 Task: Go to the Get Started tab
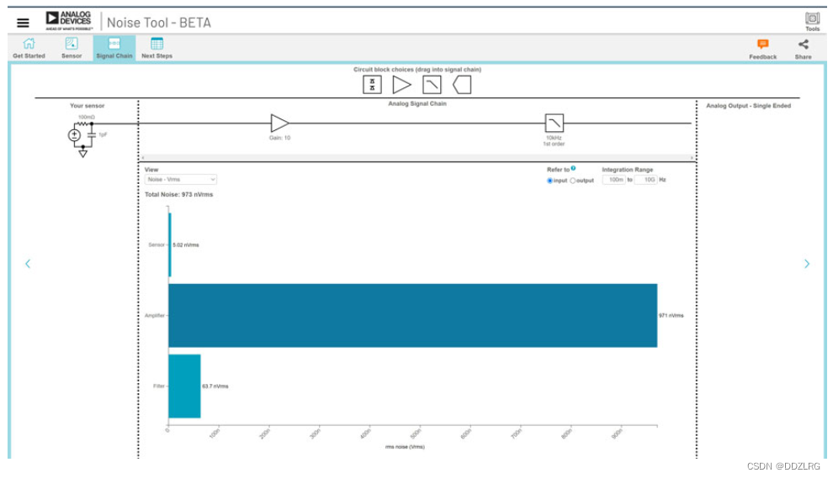click(x=29, y=48)
